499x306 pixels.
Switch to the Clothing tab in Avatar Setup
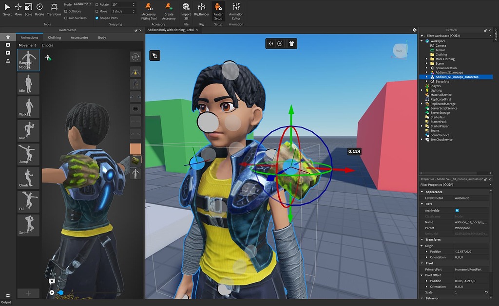point(54,37)
